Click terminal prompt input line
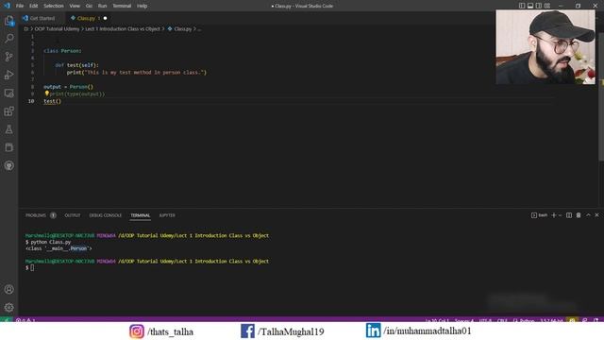Screen dimensions: 604x340 point(29,267)
